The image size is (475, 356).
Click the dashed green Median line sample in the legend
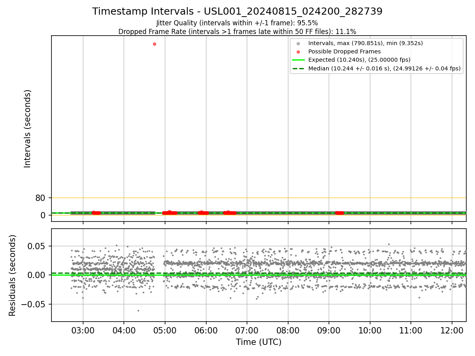[298, 68]
